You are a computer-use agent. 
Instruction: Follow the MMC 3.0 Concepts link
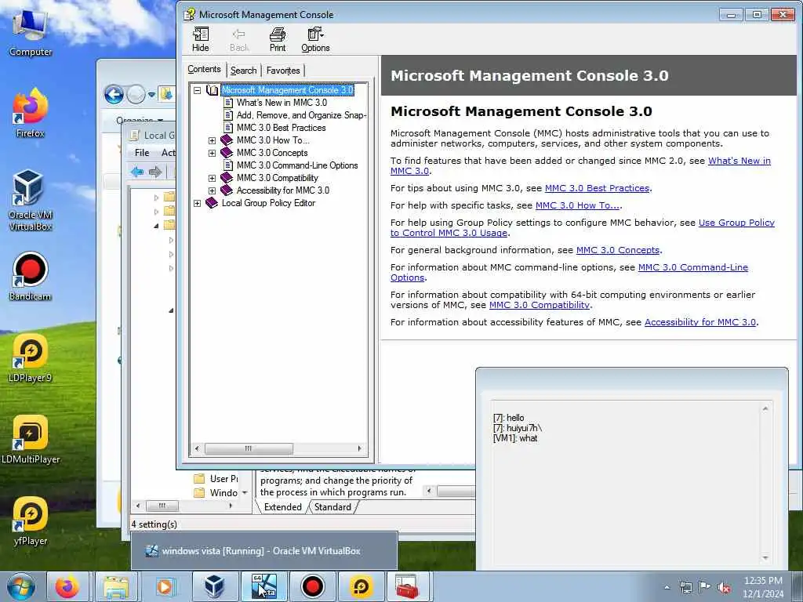618,250
